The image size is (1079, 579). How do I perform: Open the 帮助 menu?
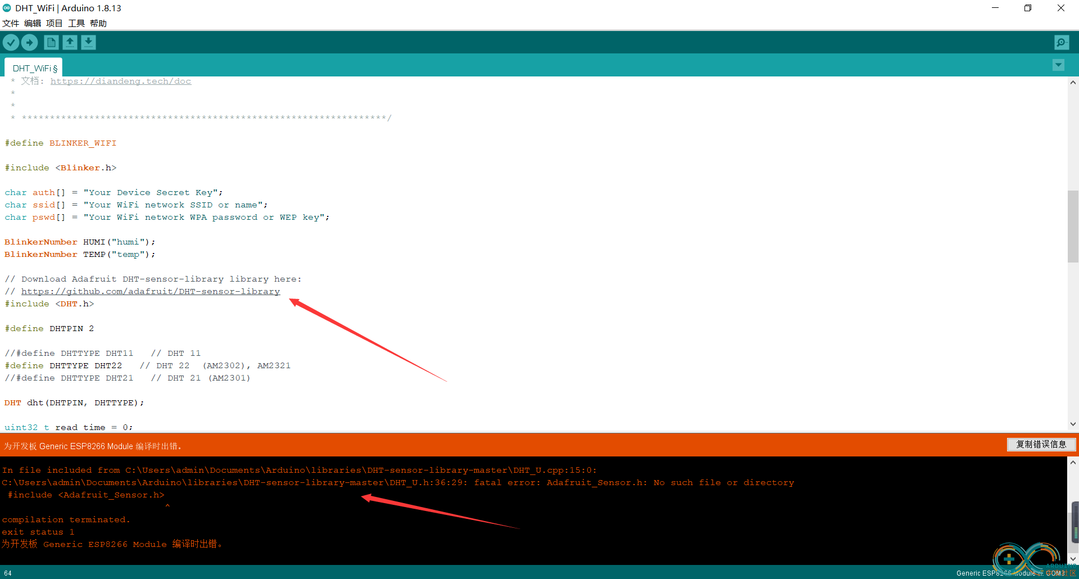tap(98, 23)
